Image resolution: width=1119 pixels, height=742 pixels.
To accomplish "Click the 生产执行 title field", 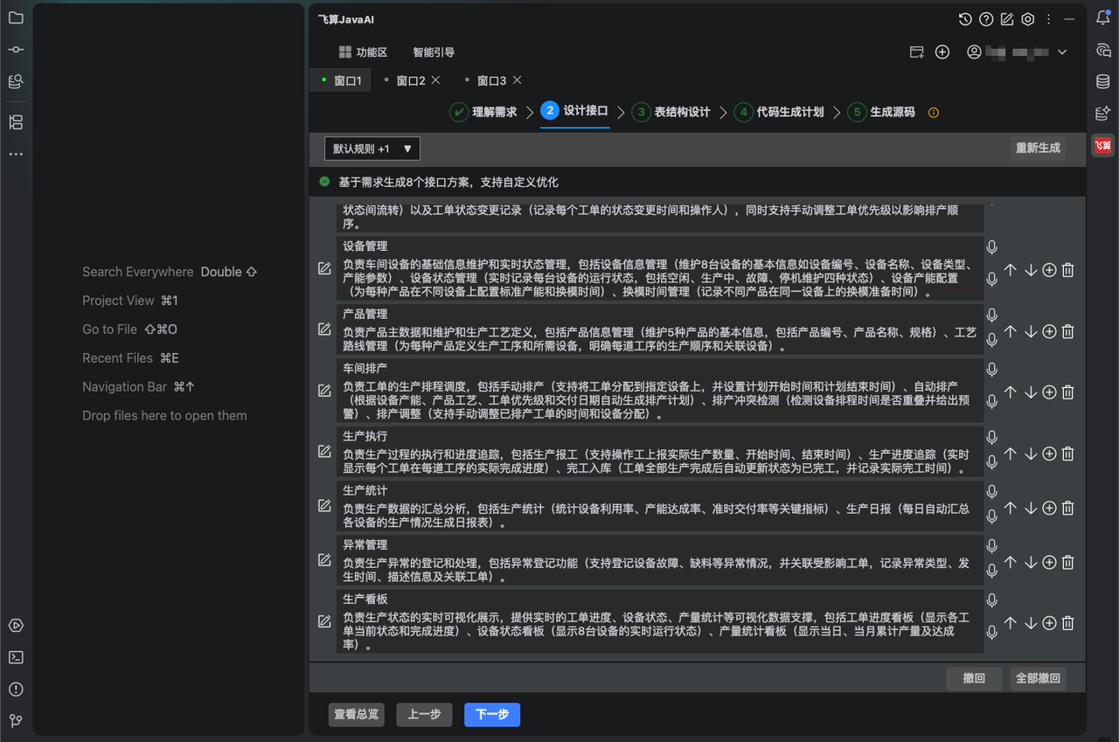I will [660, 436].
